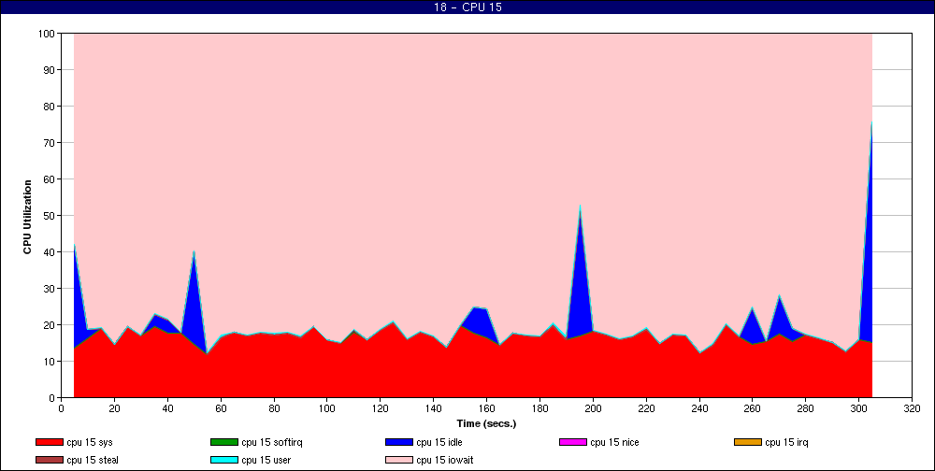Click the x-axis tick label 320
Image resolution: width=935 pixels, height=471 pixels.
click(912, 408)
